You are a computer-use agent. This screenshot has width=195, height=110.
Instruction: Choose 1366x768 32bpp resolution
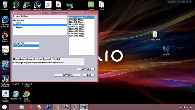pyautogui.click(x=82, y=36)
